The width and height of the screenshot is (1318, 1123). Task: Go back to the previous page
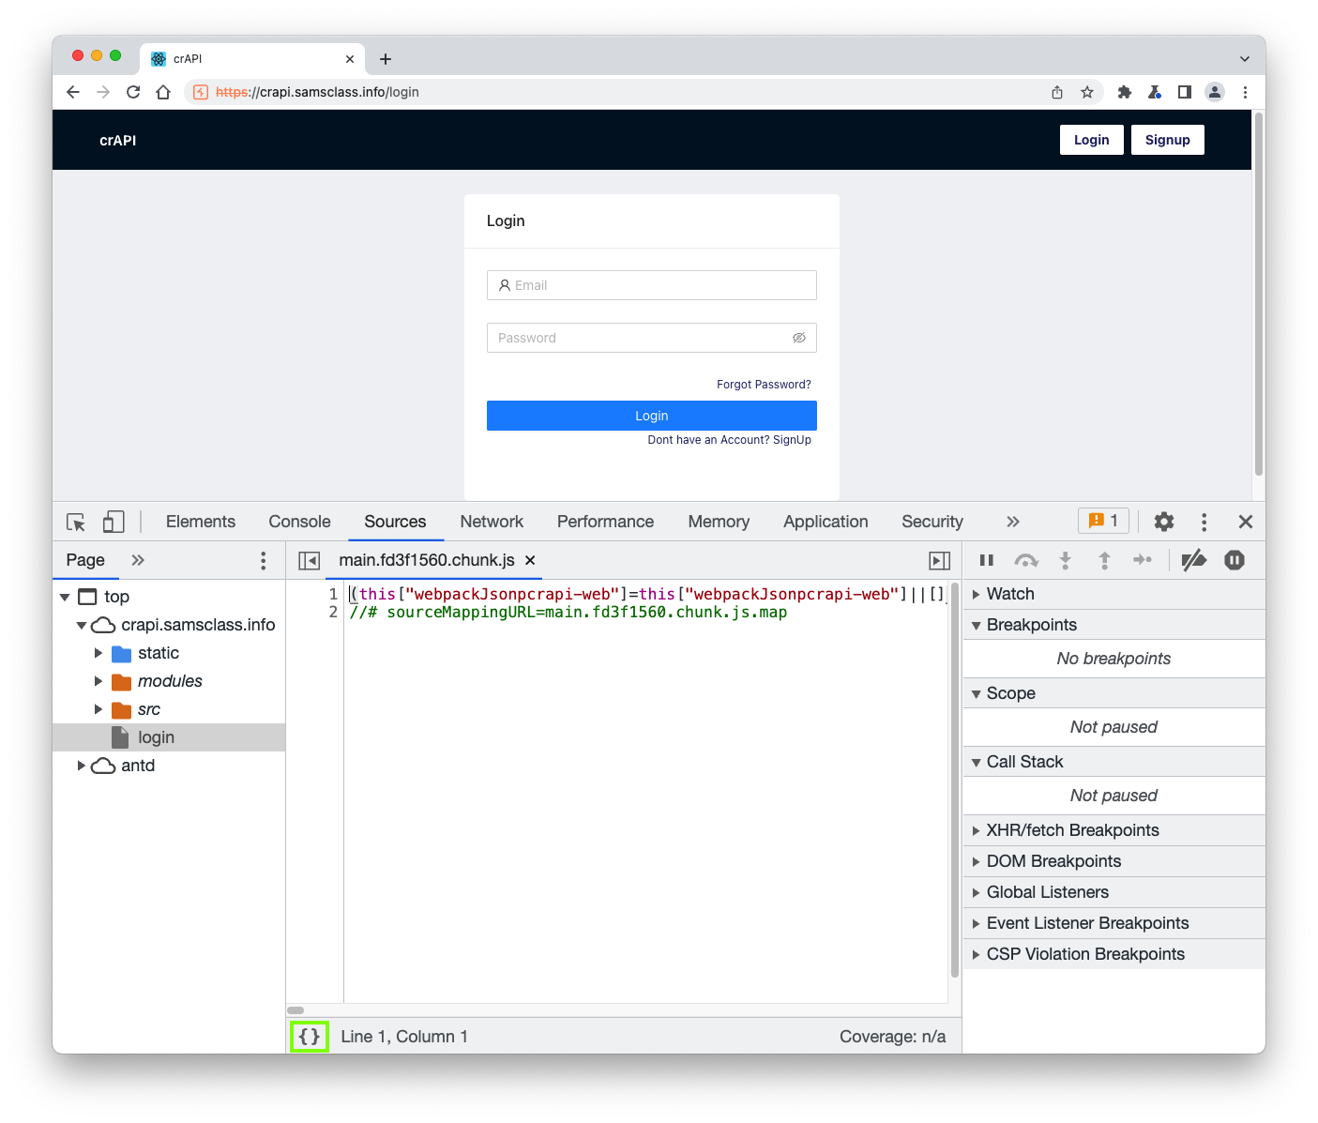tap(73, 92)
